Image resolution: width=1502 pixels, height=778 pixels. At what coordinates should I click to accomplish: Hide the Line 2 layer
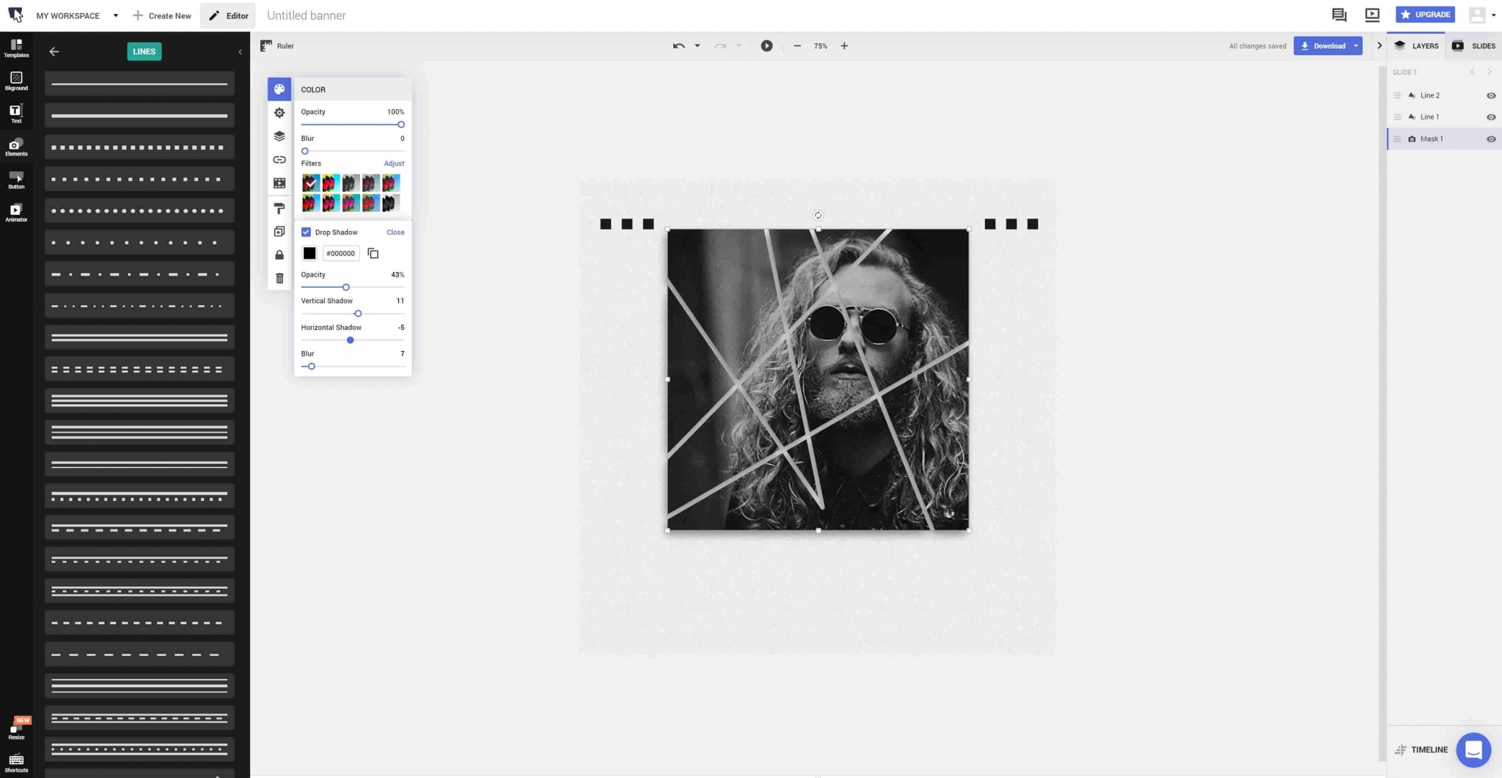(x=1490, y=96)
